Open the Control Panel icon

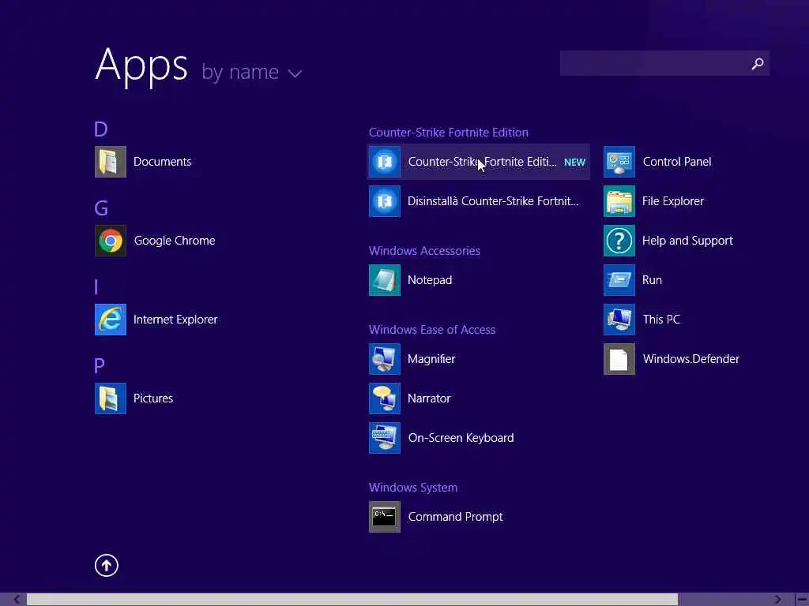coord(619,162)
